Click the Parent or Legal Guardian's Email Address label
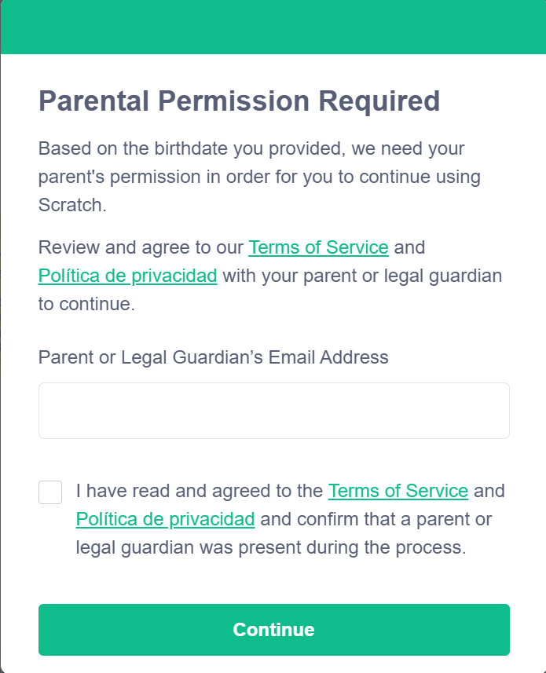The image size is (546, 673). pos(213,357)
